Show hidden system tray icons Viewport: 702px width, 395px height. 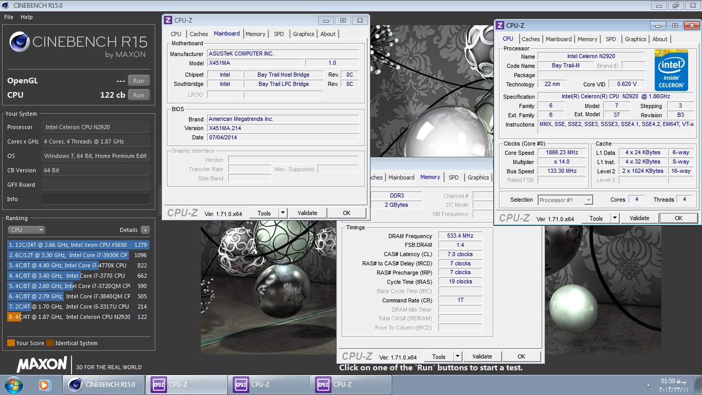click(x=648, y=385)
